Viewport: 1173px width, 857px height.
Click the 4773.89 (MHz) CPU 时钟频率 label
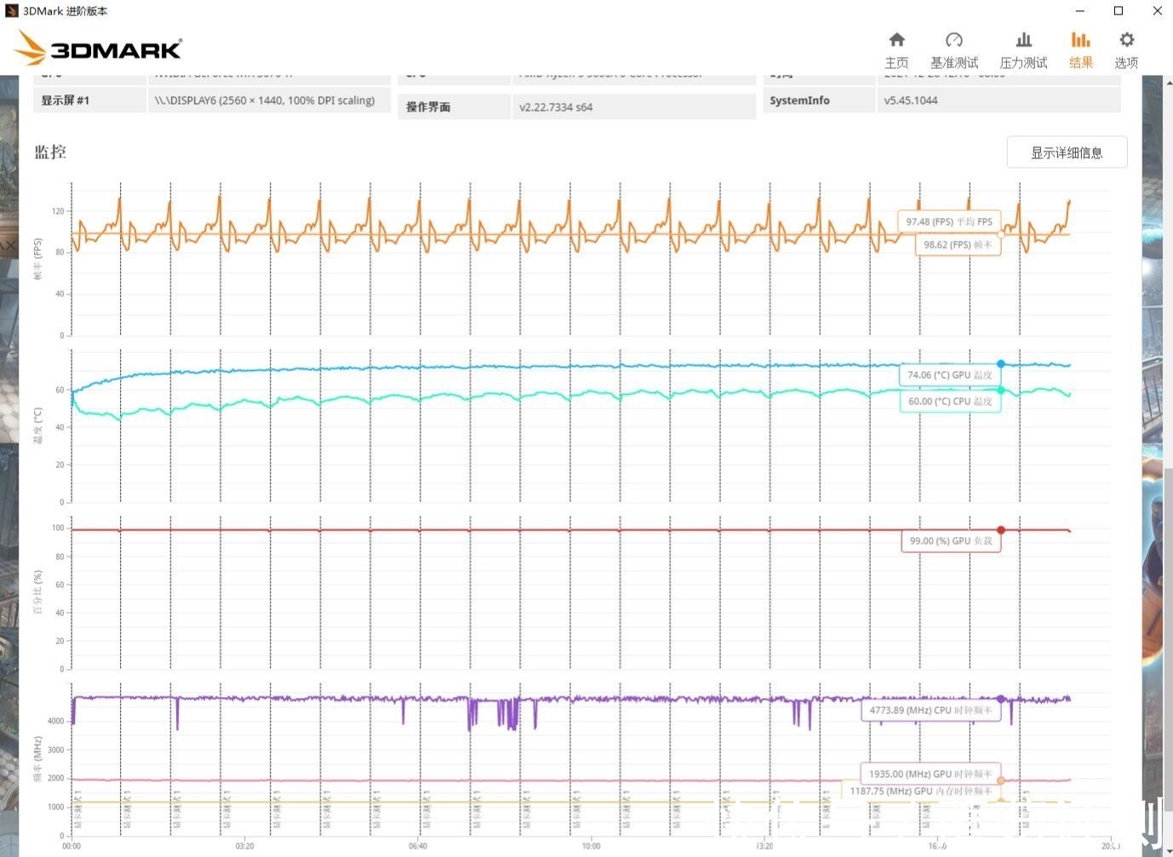930,710
